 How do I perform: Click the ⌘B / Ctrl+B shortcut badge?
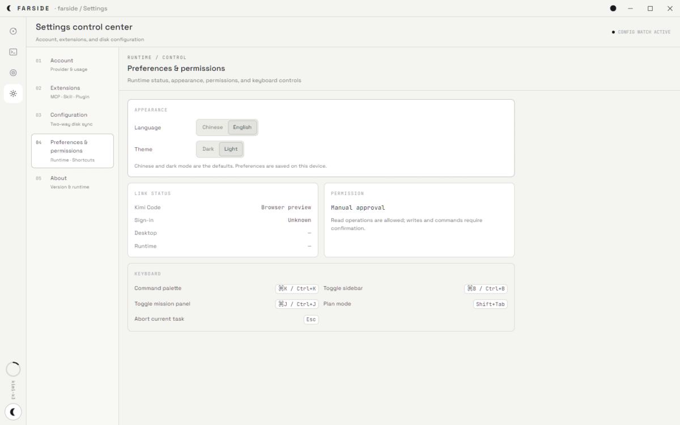coord(486,288)
